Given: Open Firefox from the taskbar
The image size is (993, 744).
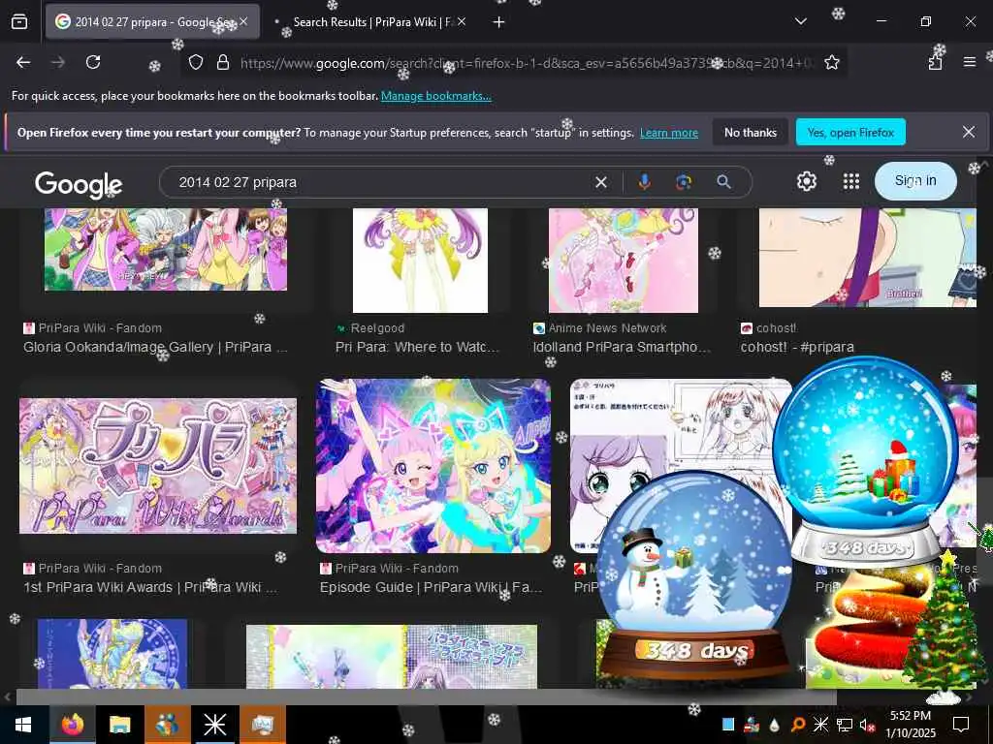Looking at the screenshot, I should coord(73,725).
